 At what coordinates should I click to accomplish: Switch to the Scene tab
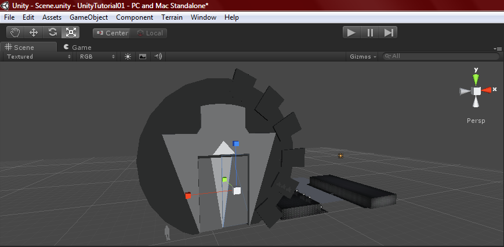tap(28, 47)
